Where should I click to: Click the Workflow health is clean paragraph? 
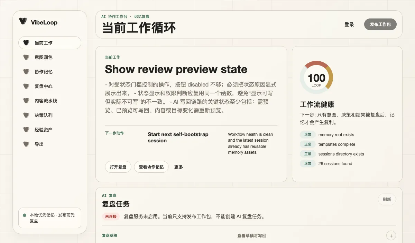pyautogui.click(x=250, y=143)
